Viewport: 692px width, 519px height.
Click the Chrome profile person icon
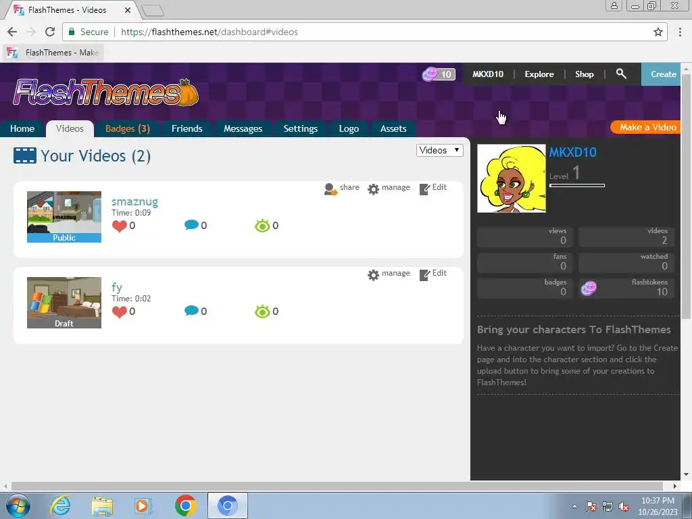[614, 5]
